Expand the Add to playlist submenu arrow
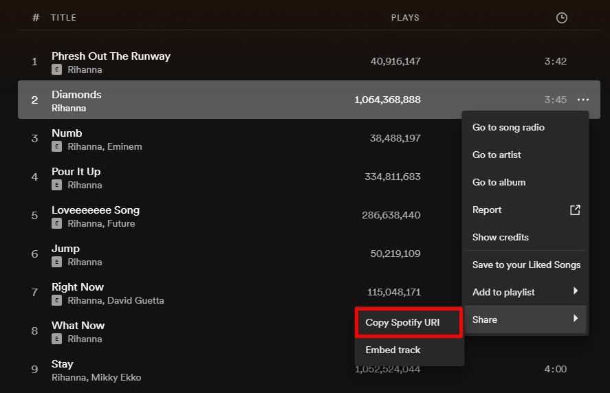Image resolution: width=610 pixels, height=393 pixels. 576,292
